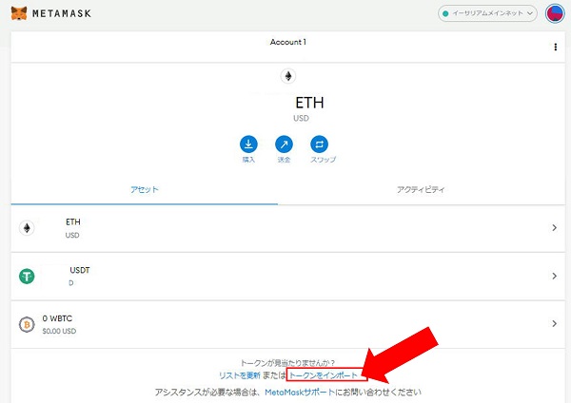This screenshot has height=403, width=571.
Task: Click the $0.00 USD value under WBTC
Action: tap(59, 331)
